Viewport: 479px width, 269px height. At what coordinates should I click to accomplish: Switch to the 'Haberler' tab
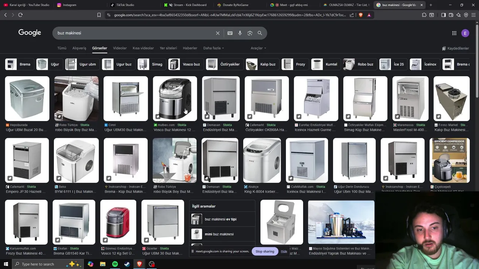(190, 48)
